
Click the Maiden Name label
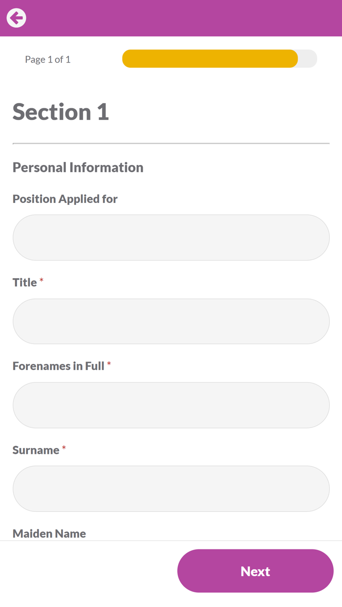pos(49,533)
